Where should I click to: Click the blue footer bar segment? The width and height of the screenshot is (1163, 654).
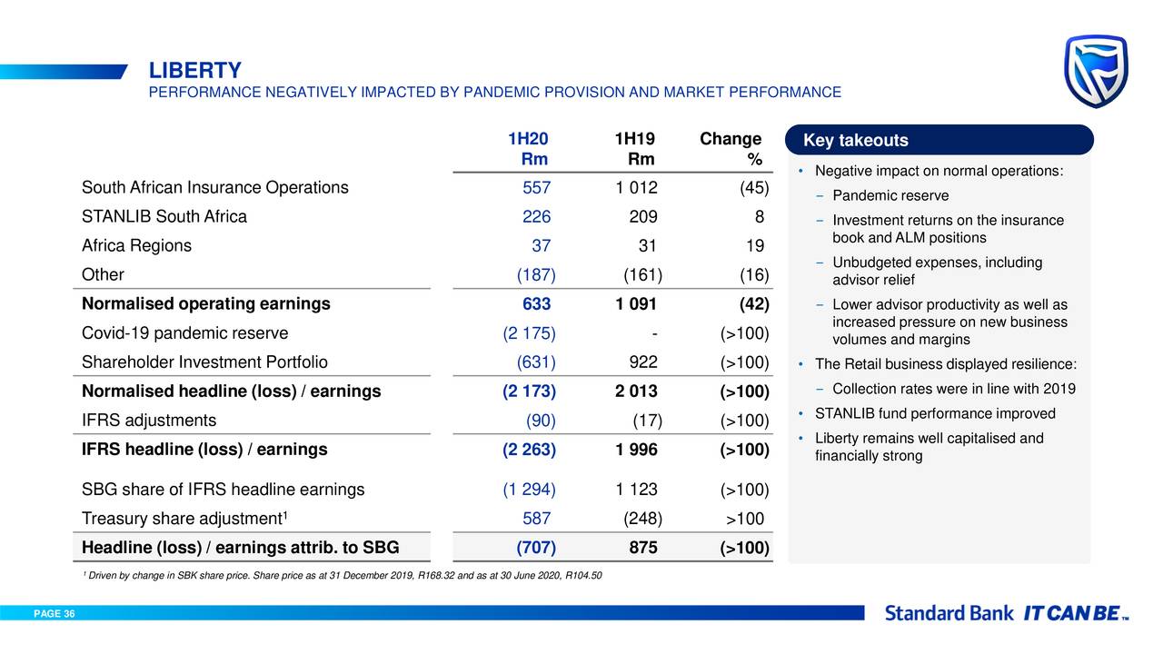coord(427,613)
